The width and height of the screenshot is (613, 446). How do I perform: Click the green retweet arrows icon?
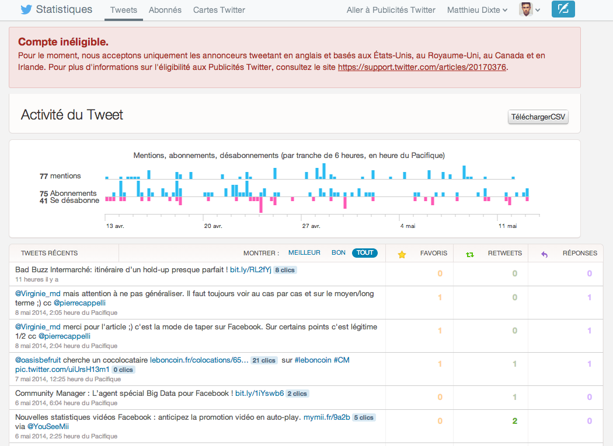(470, 255)
